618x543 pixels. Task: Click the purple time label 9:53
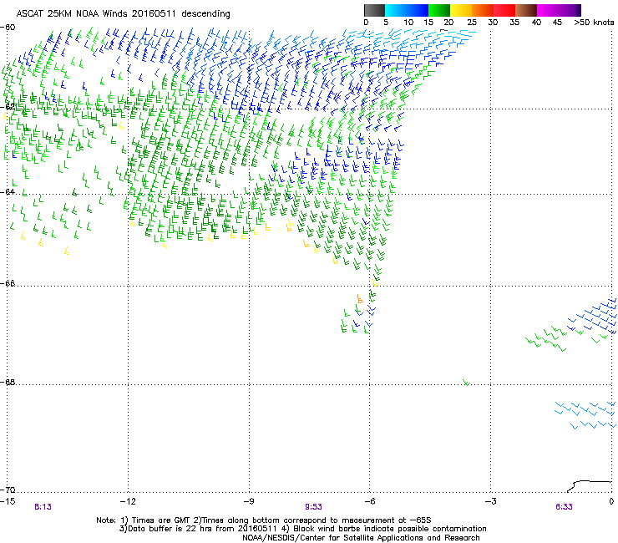coord(313,507)
